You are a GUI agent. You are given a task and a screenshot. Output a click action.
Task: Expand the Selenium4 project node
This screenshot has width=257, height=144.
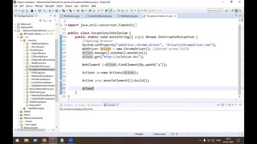tap(16, 24)
